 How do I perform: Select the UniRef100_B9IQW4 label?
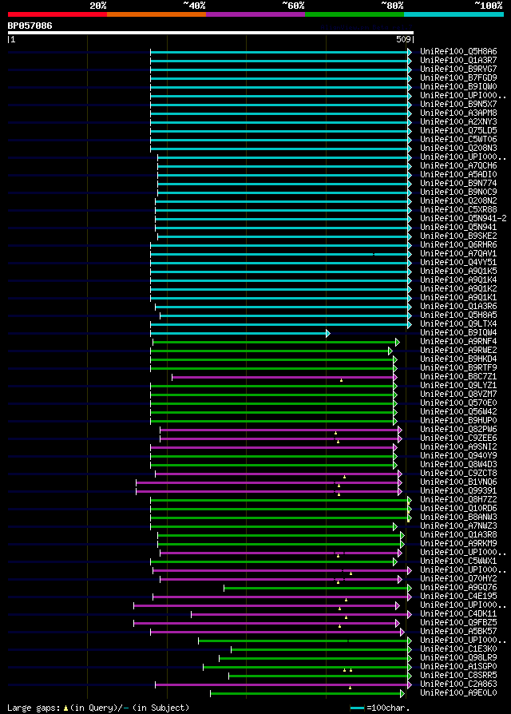(x=458, y=332)
